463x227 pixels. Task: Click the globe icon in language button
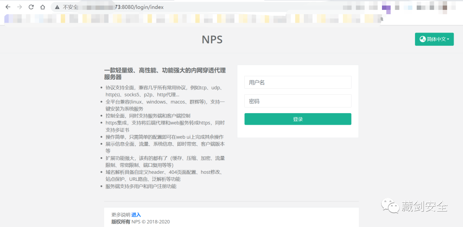pos(423,39)
